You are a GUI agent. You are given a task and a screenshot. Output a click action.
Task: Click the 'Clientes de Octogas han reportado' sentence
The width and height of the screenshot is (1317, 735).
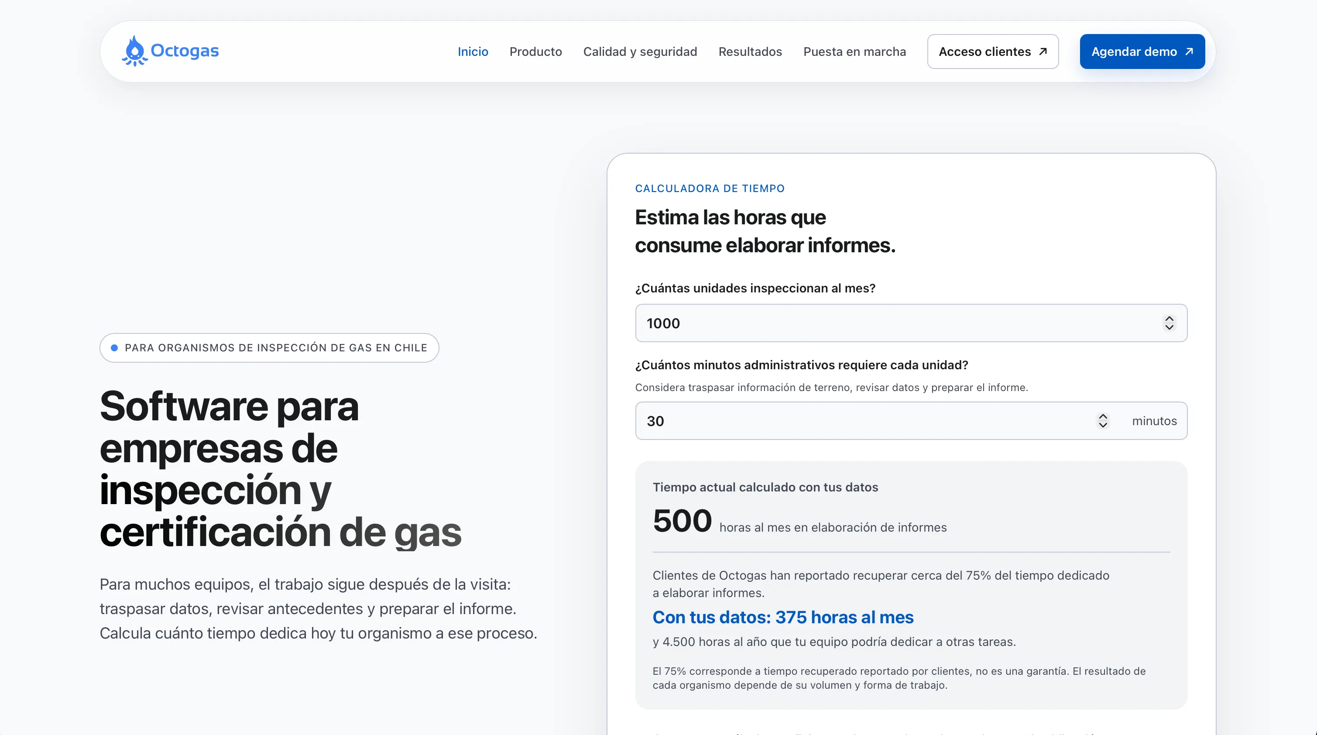tap(881, 584)
